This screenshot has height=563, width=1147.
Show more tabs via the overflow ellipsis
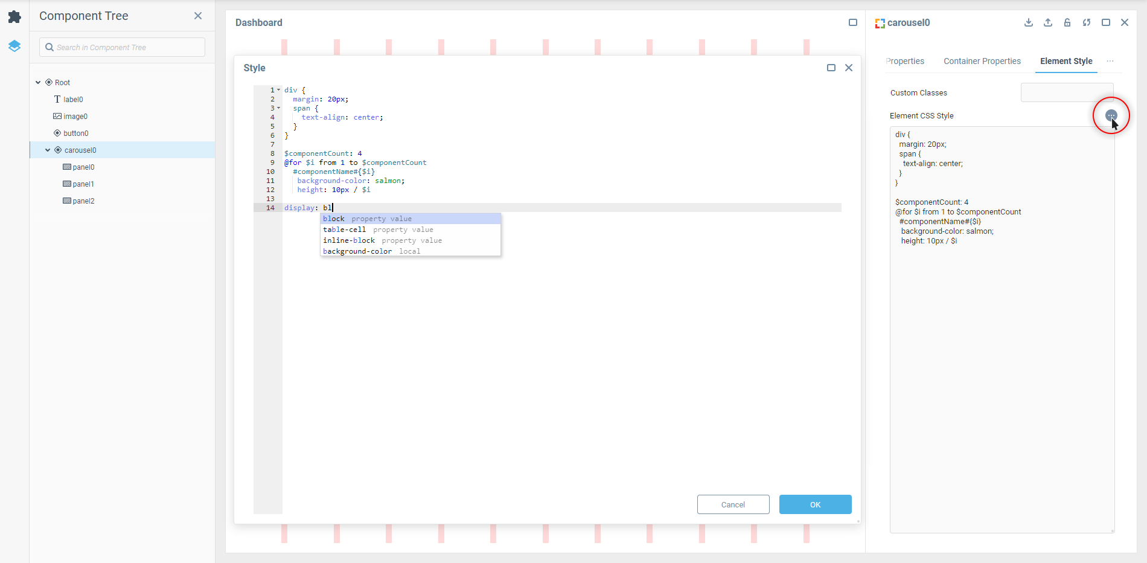point(1110,61)
